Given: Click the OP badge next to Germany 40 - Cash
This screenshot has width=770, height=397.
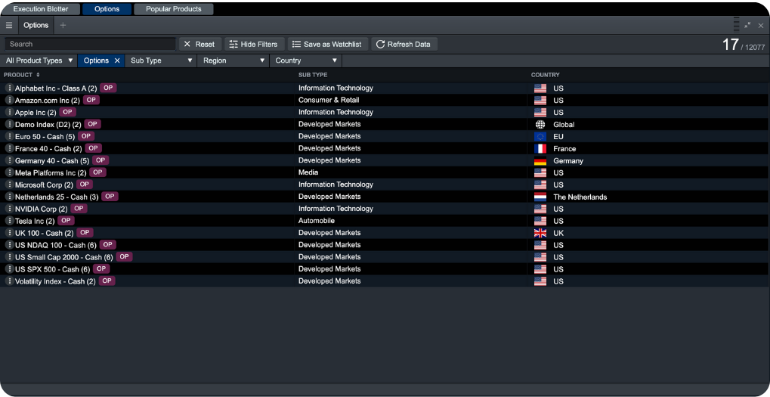Looking at the screenshot, I should [101, 160].
